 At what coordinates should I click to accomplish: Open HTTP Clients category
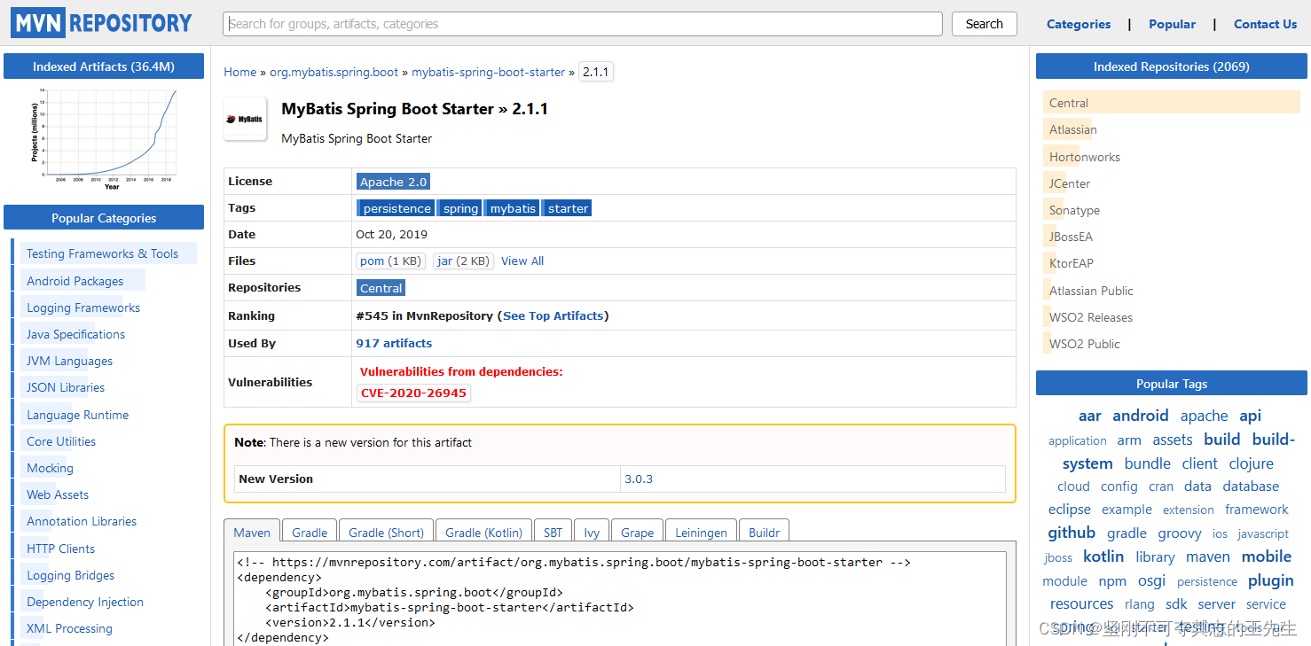click(60, 549)
